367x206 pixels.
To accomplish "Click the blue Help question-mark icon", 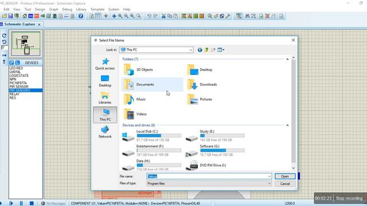I will tap(81, 16).
